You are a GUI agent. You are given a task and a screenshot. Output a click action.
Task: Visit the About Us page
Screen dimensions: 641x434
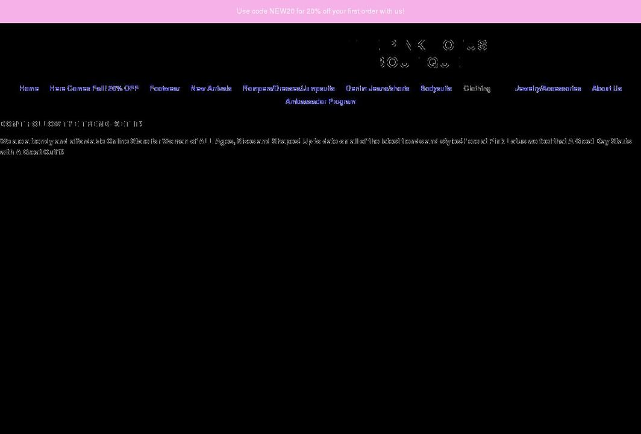pos(607,88)
